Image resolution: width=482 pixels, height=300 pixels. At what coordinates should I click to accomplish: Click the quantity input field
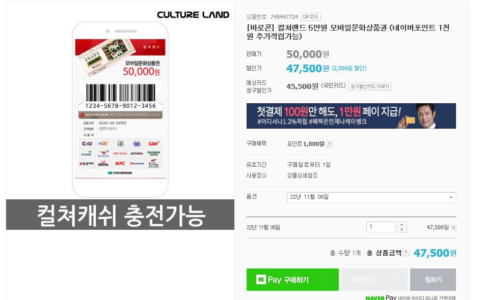click(x=381, y=227)
